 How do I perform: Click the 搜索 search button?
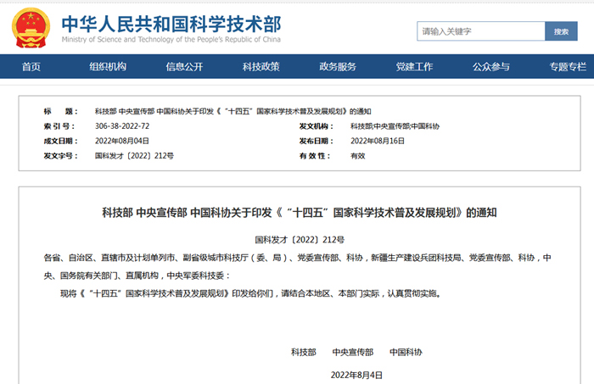[x=561, y=31]
